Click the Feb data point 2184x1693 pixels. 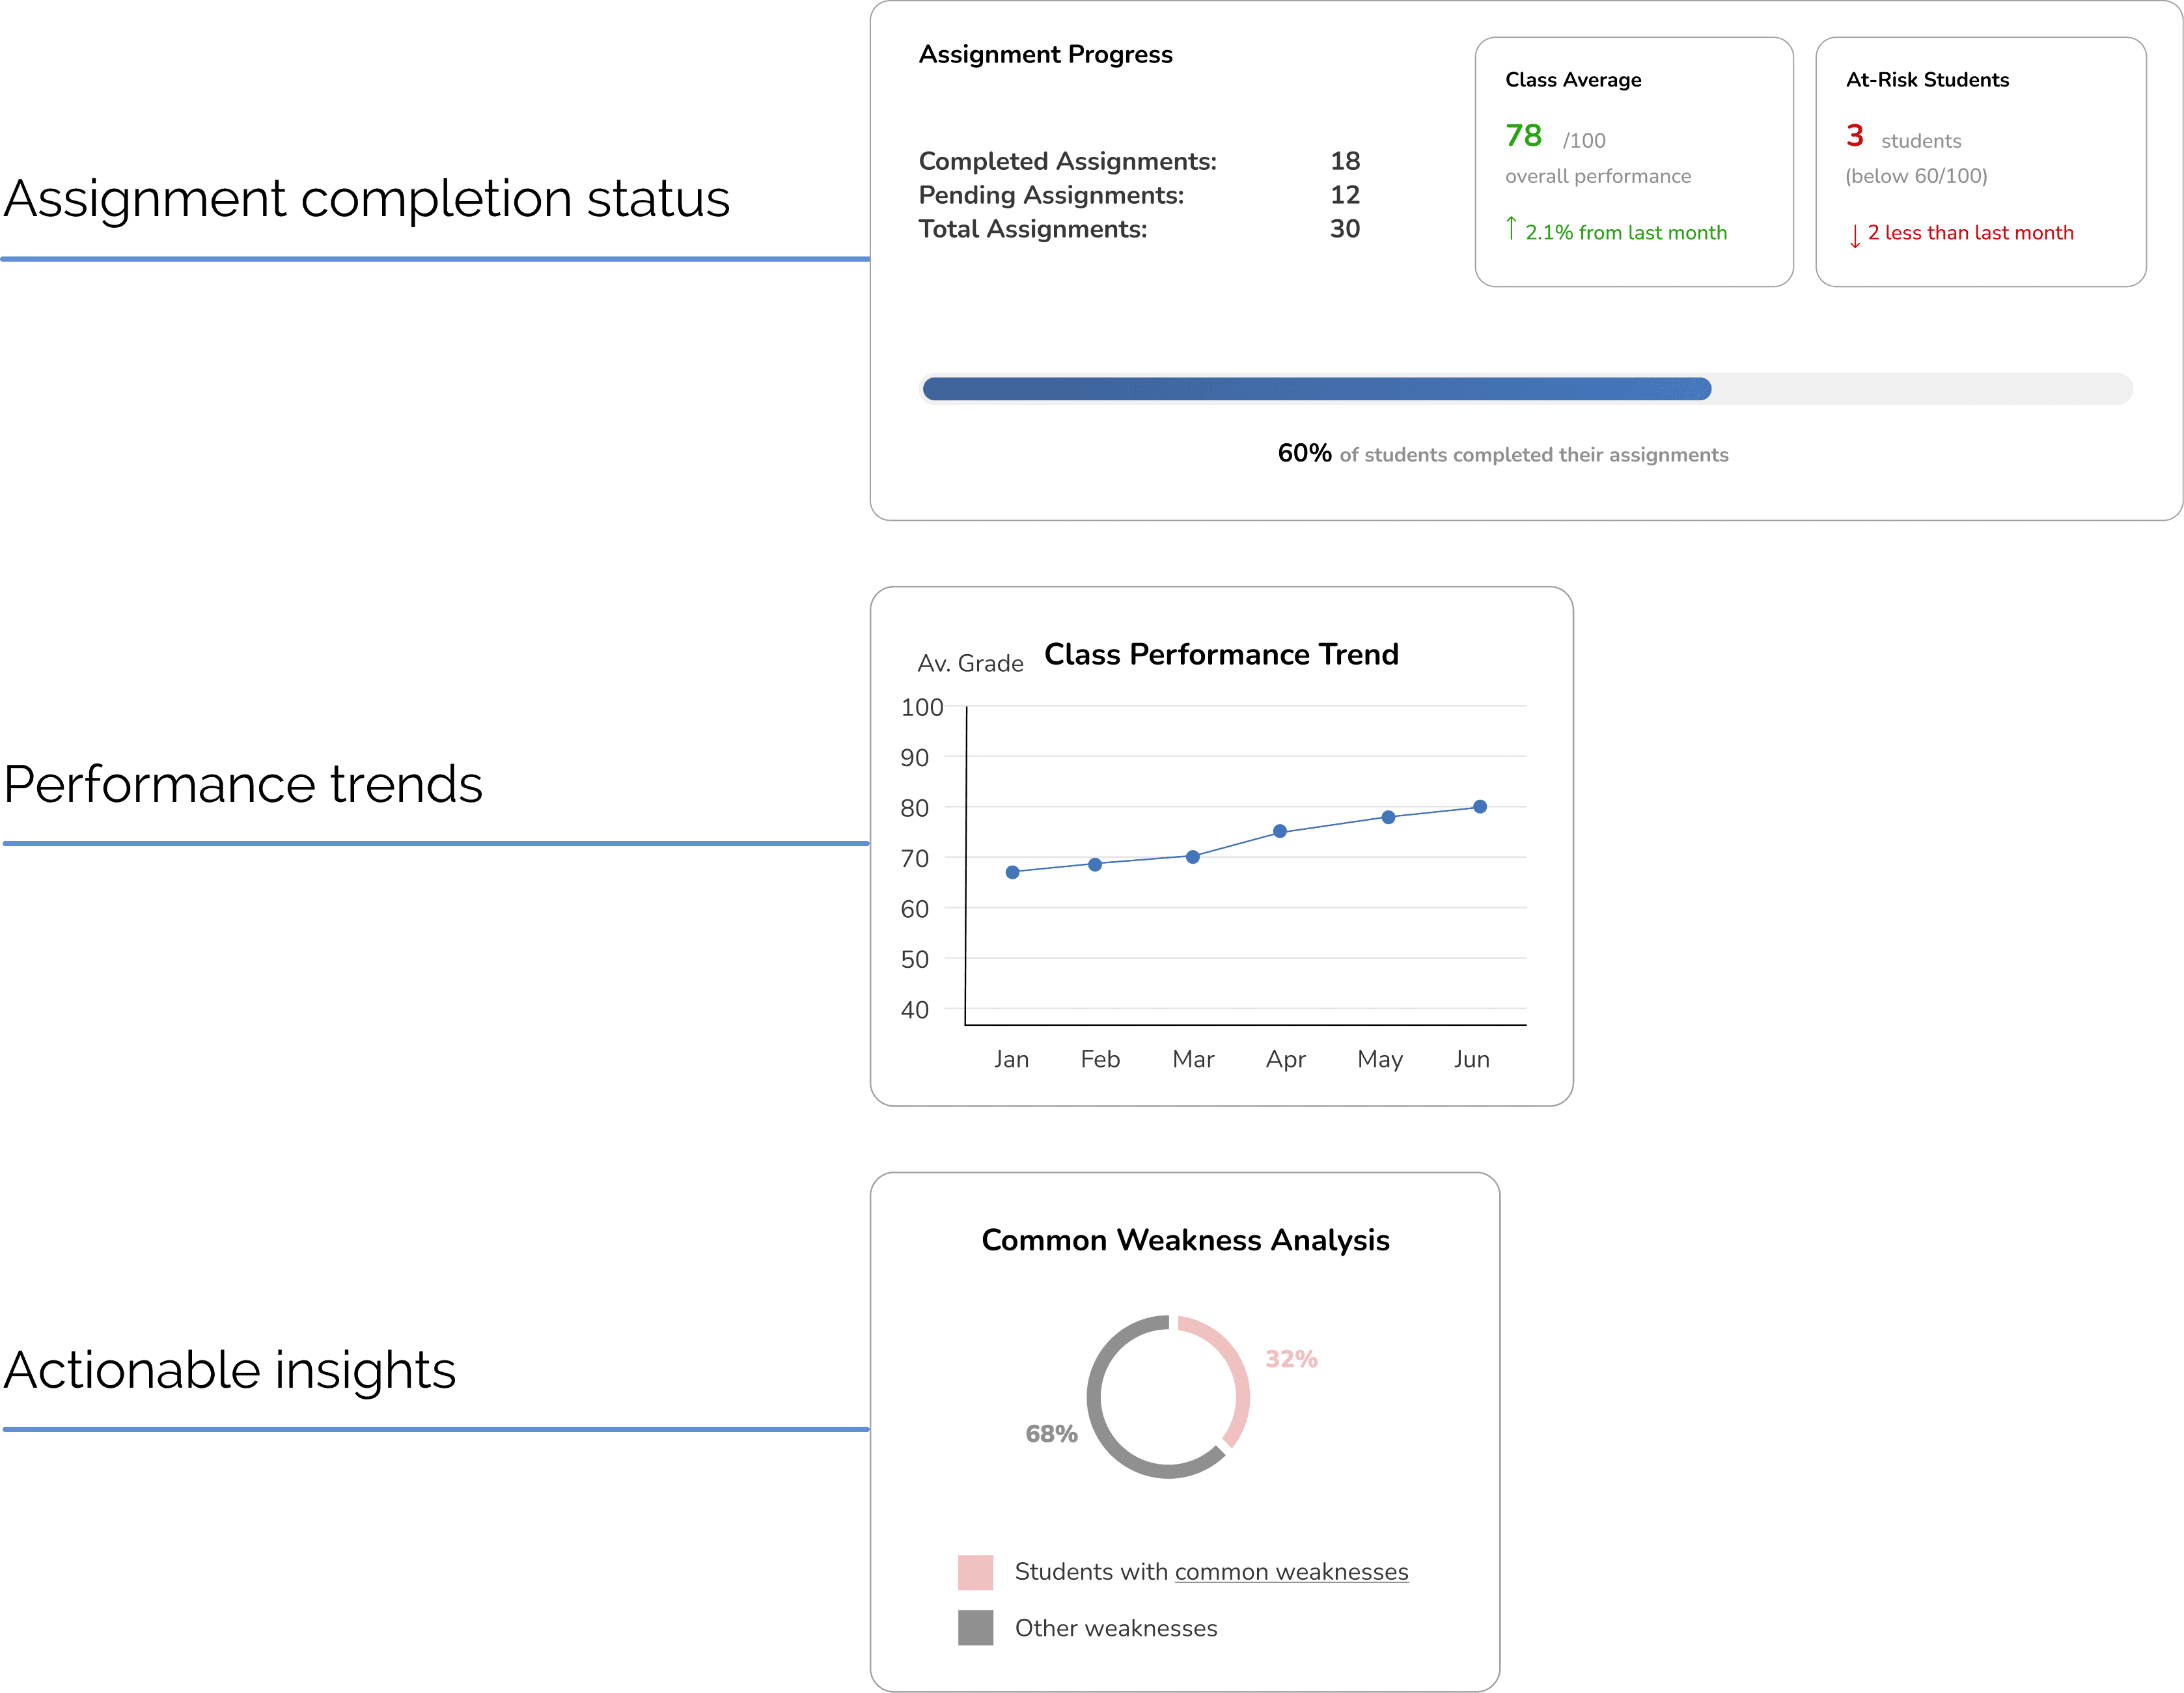(x=1095, y=864)
